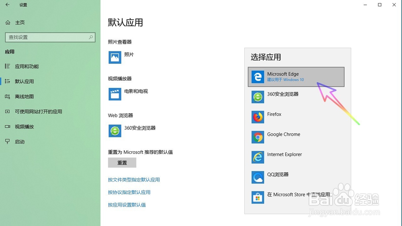Click the 启动 sidebar icon
The width and height of the screenshot is (402, 226).
pyautogui.click(x=7, y=142)
